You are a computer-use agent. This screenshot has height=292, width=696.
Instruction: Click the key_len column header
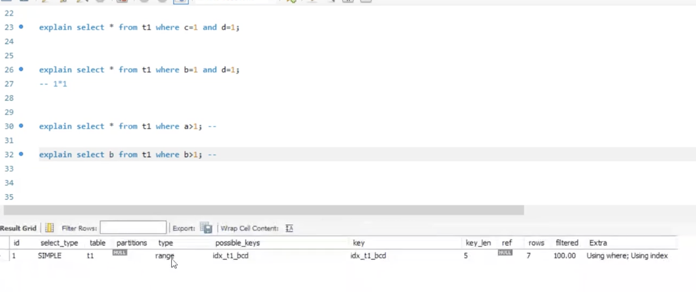click(478, 243)
